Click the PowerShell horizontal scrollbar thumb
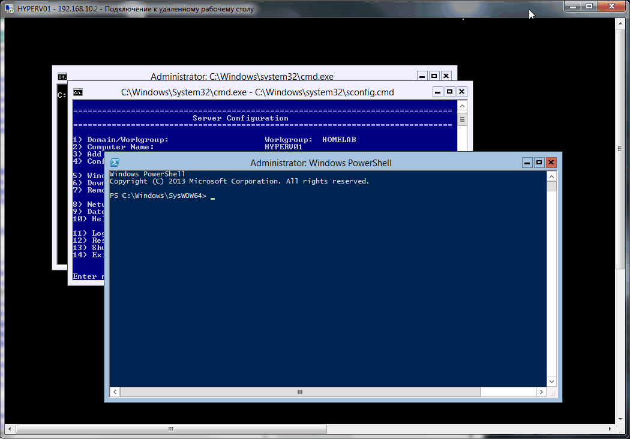The image size is (630, 439). [300, 392]
